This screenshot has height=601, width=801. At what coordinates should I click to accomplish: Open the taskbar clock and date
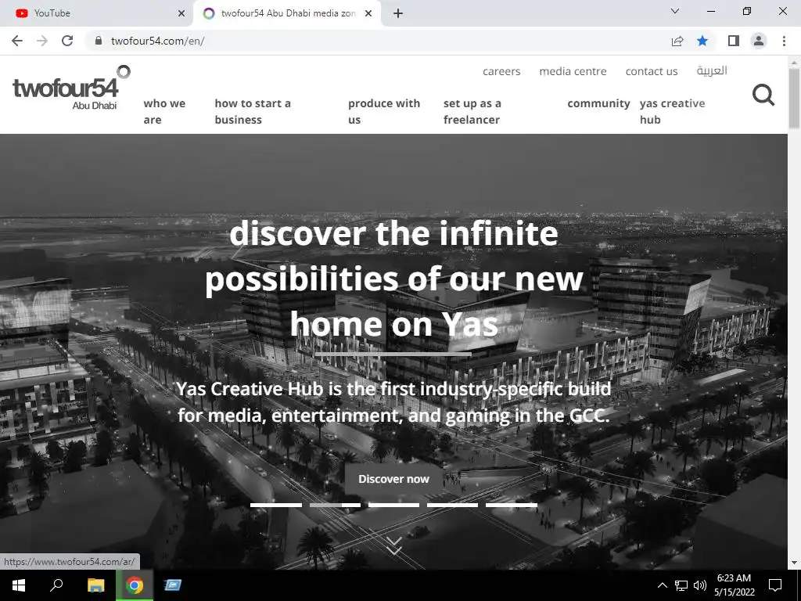pyautogui.click(x=734, y=585)
